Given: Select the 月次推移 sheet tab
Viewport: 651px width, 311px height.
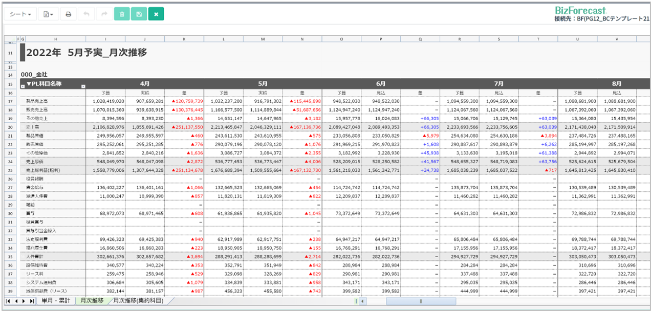Looking at the screenshot, I should [x=92, y=301].
